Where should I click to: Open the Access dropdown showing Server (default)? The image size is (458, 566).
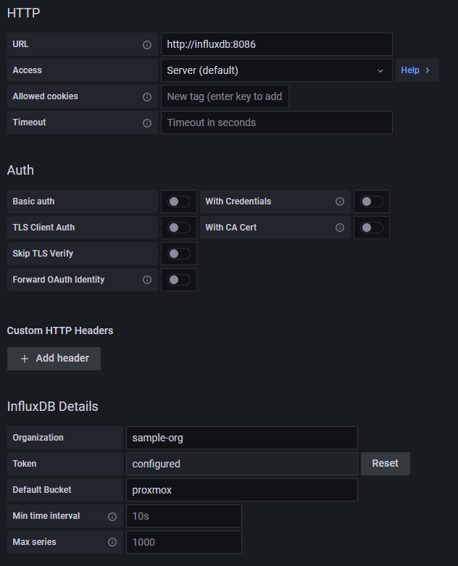(275, 70)
